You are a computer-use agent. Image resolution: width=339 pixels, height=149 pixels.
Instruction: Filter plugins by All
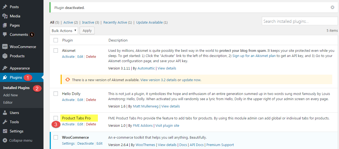(52, 23)
